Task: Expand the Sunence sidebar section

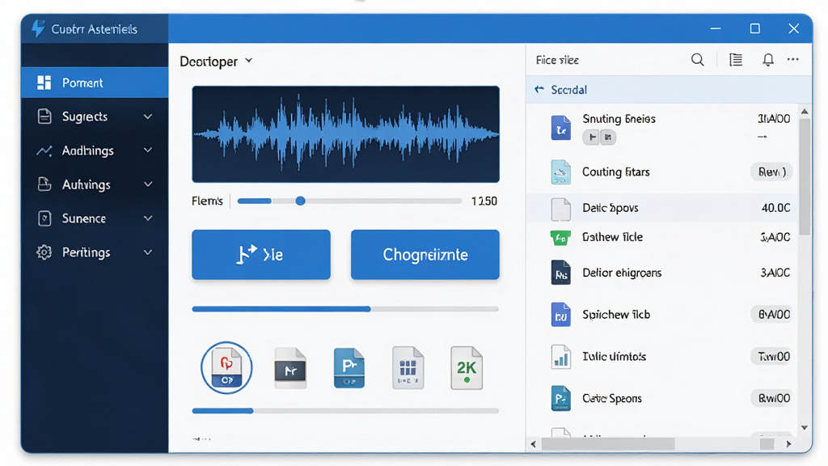Action: (148, 218)
